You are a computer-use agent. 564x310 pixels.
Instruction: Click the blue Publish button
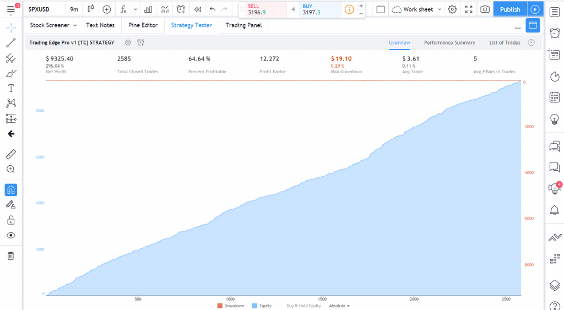tap(509, 9)
